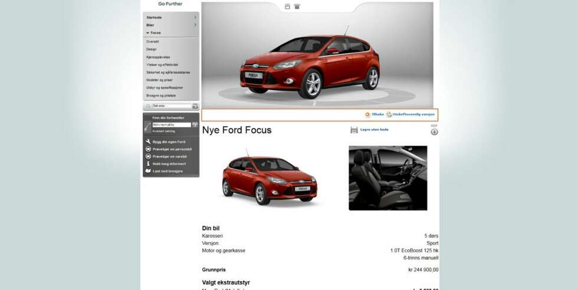Click brochure book icon for Last ned brosjyre
The image size is (578, 290).
point(148,171)
